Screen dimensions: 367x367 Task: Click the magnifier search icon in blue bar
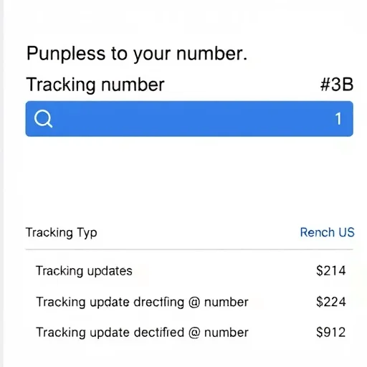(x=43, y=119)
